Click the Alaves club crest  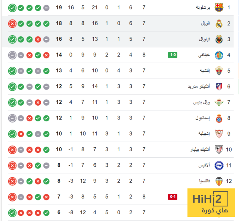pyautogui.click(x=219, y=166)
